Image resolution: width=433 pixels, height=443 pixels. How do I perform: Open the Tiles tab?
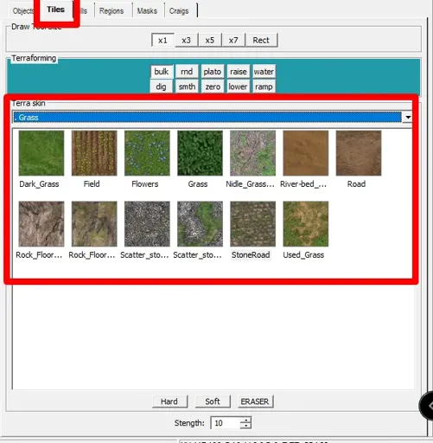coord(55,10)
